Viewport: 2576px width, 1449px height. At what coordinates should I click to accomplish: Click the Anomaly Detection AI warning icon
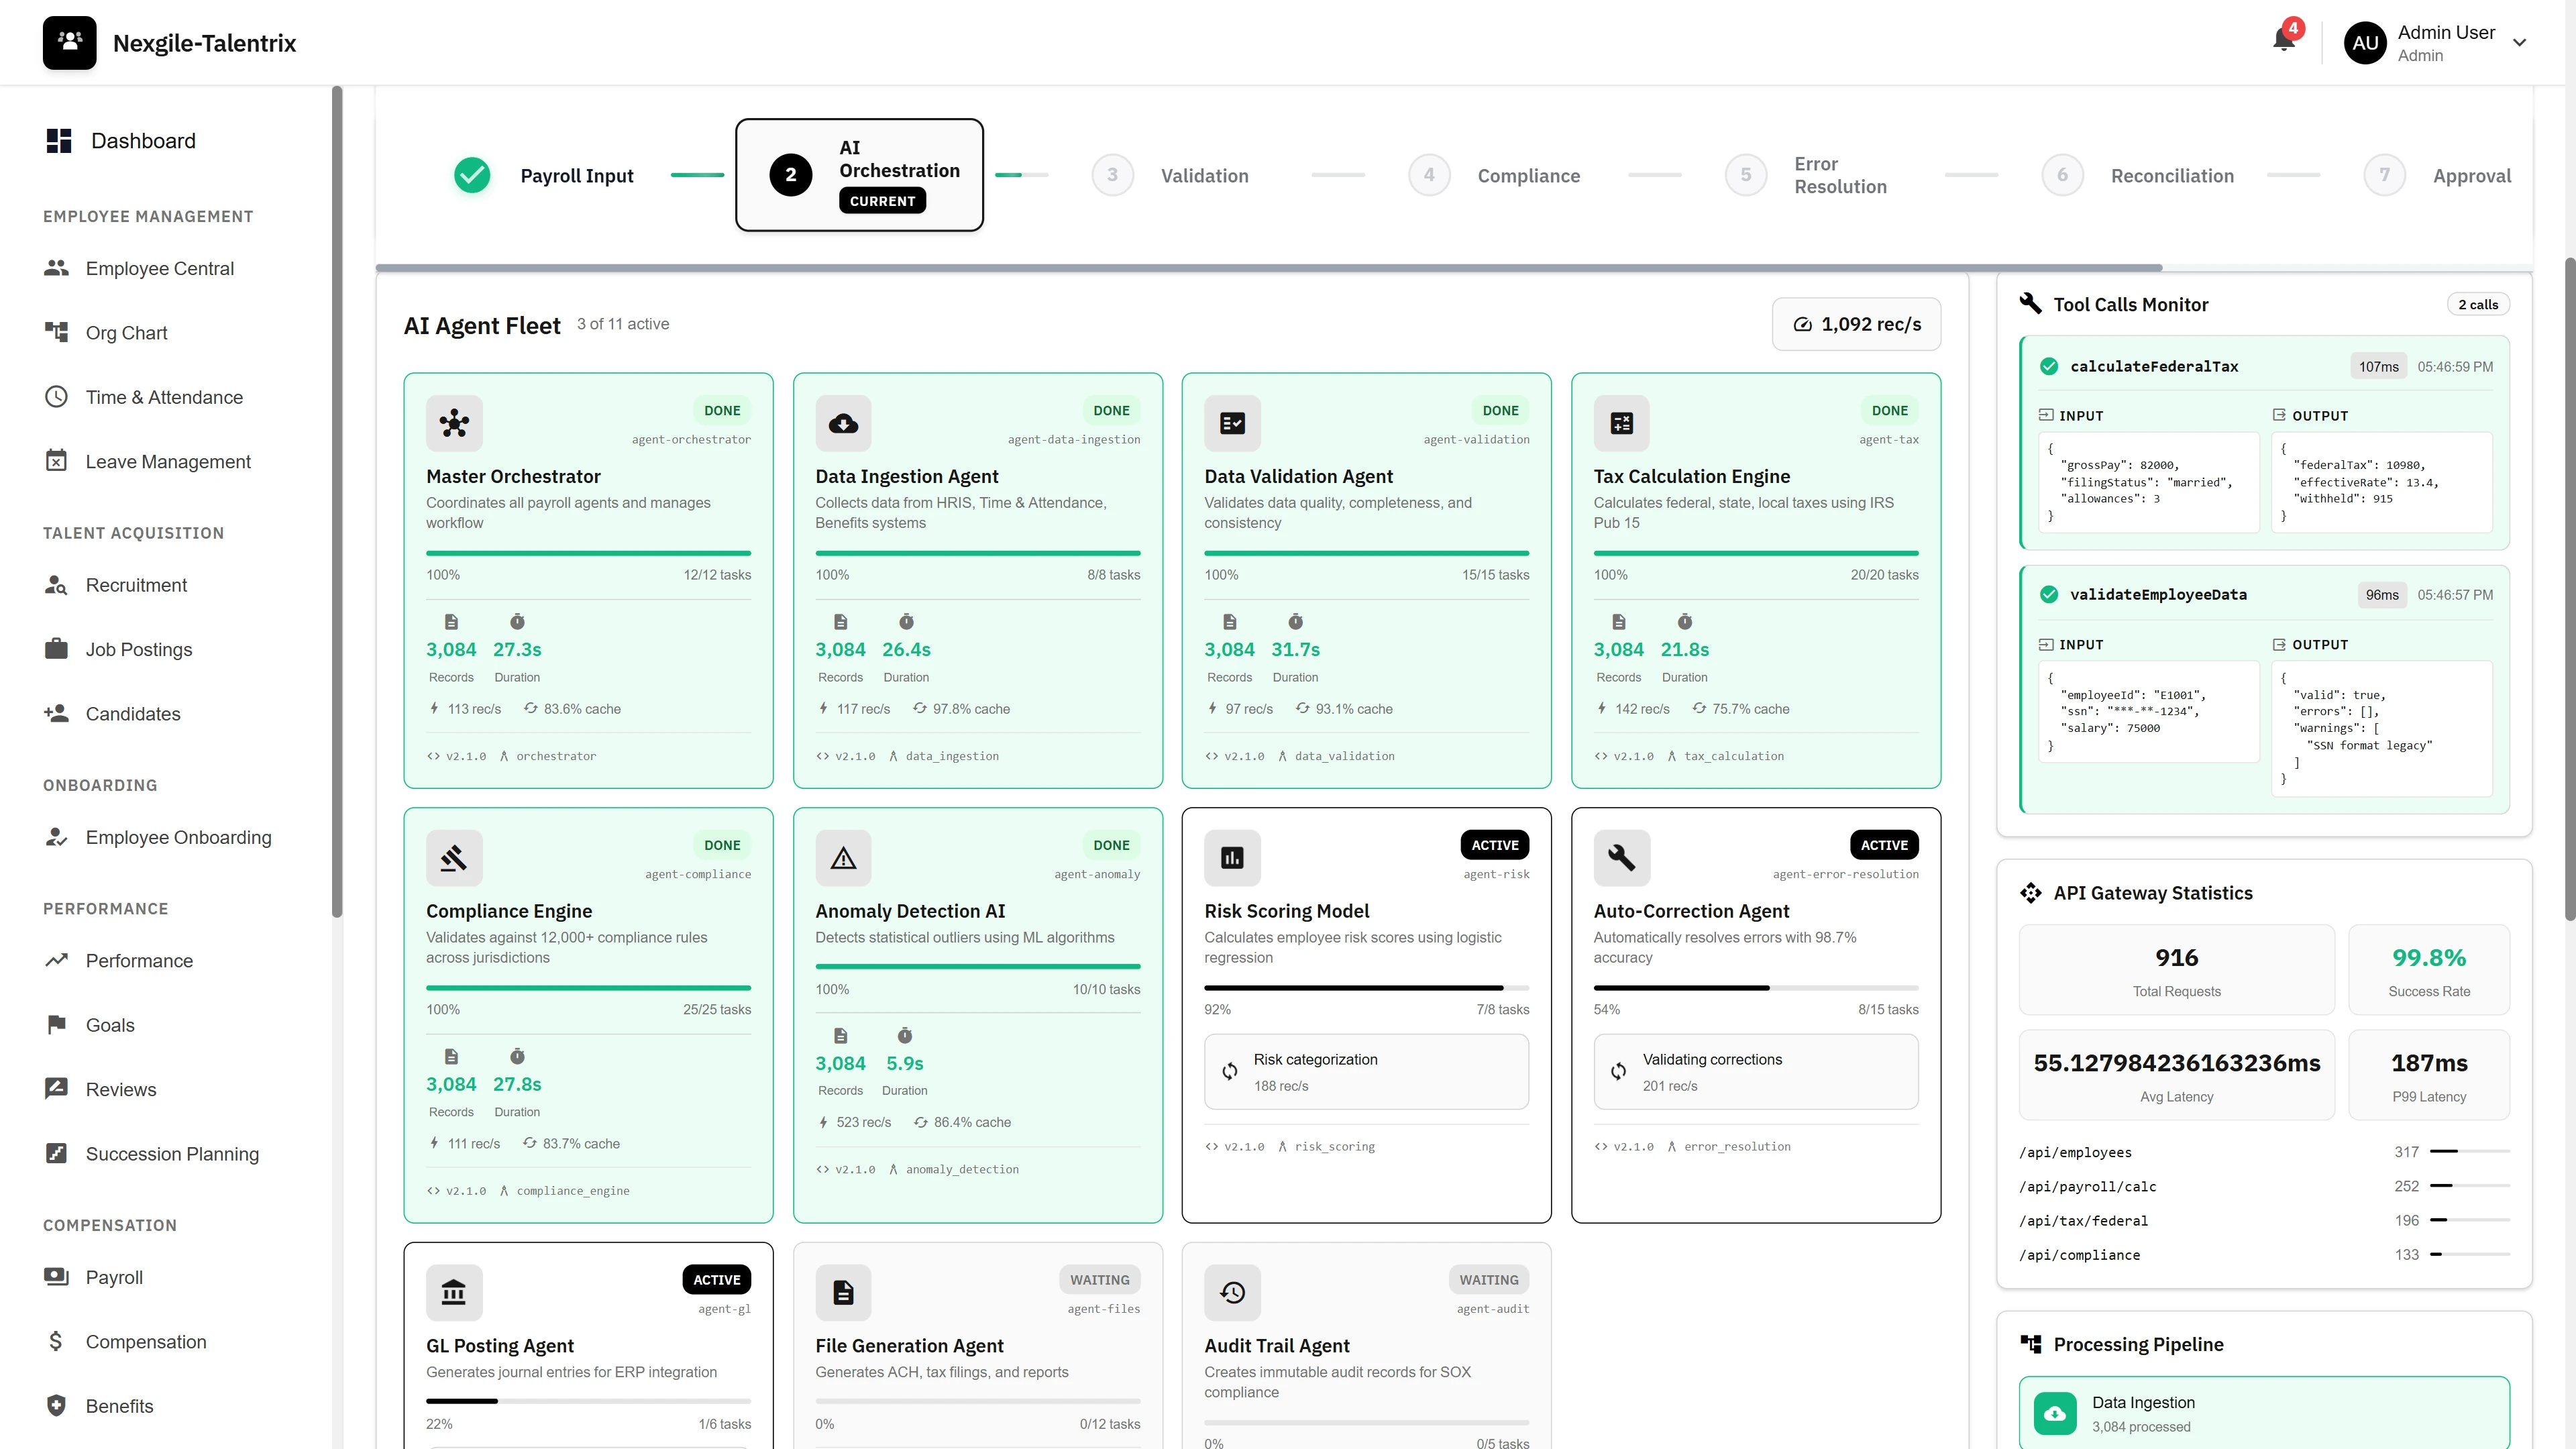(x=843, y=857)
